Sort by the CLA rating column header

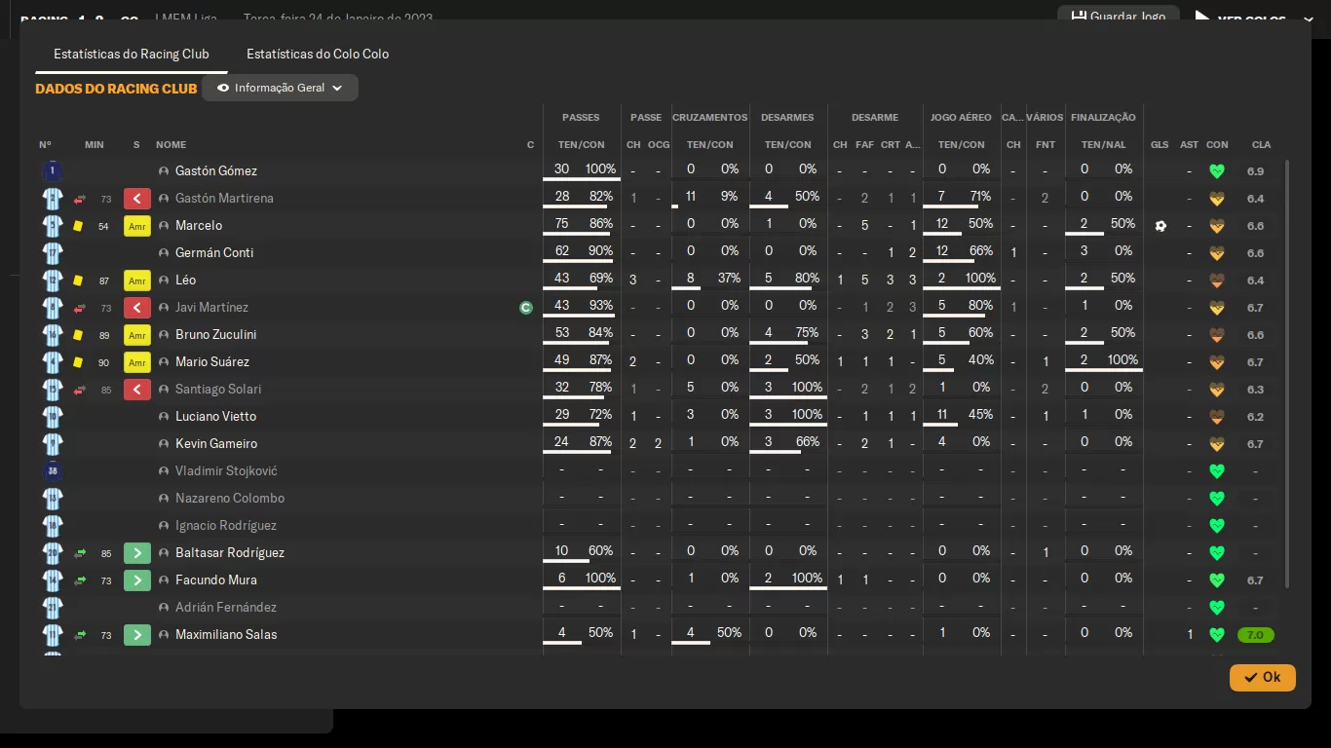pyautogui.click(x=1261, y=145)
